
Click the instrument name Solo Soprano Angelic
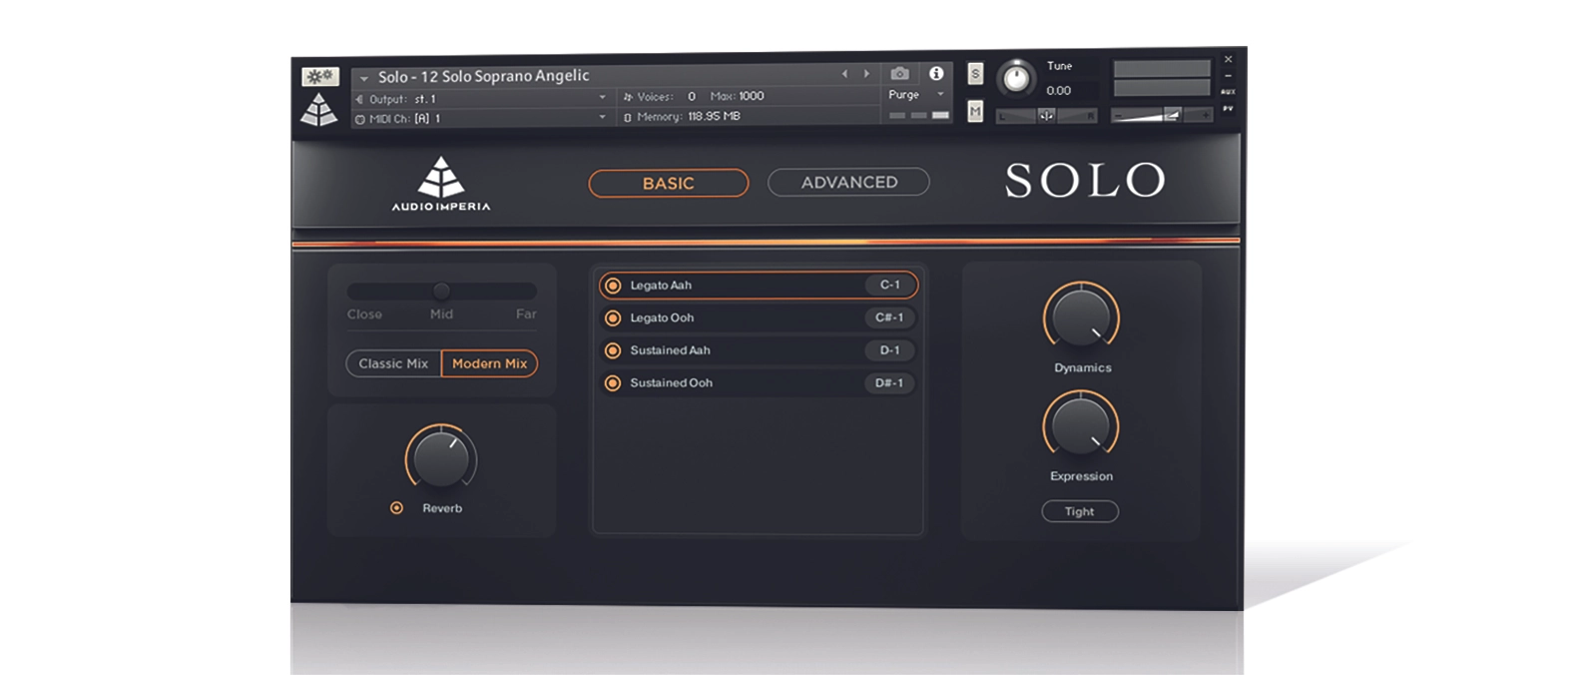click(x=484, y=77)
